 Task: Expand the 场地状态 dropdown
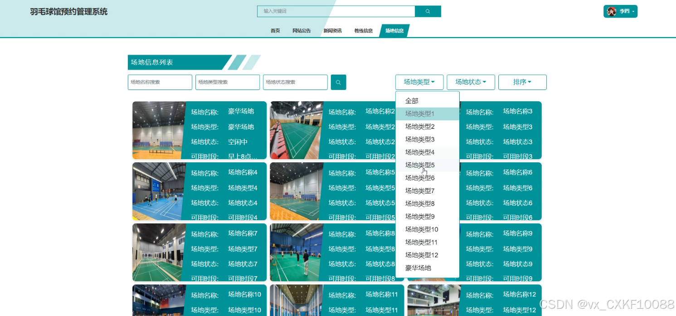coord(471,82)
